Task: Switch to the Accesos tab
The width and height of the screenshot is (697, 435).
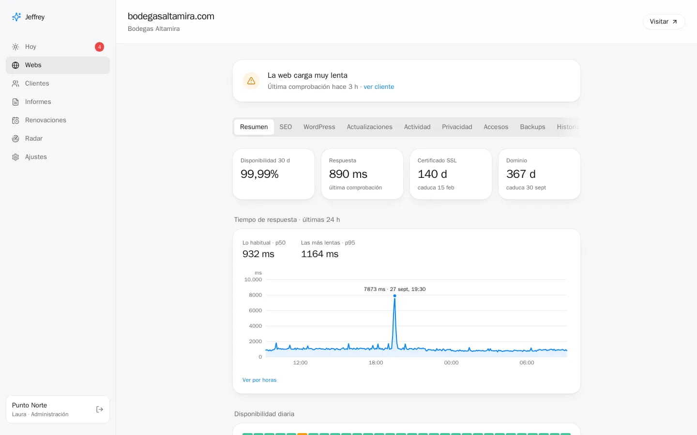Action: [496, 127]
